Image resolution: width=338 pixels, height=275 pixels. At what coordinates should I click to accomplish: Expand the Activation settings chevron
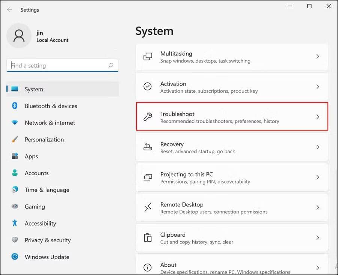[318, 87]
